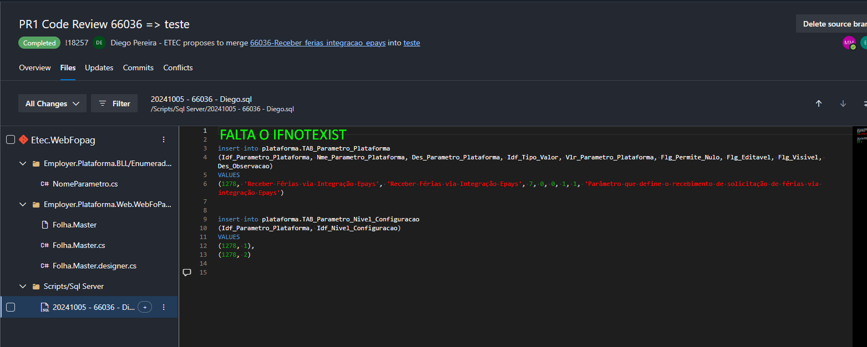Click the Delete source branch button
This screenshot has height=347, width=867.
pos(831,24)
